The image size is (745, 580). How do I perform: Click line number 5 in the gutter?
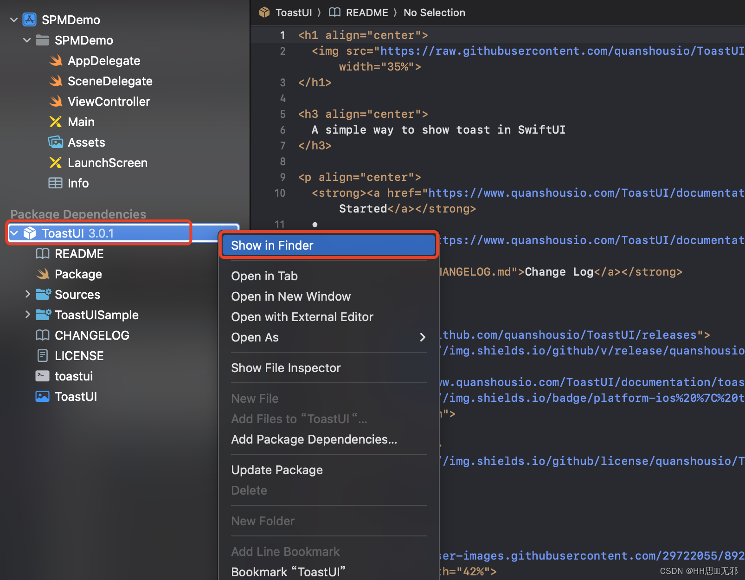click(x=283, y=114)
